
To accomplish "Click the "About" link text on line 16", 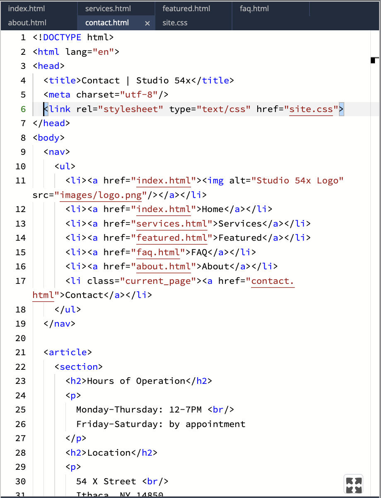I will (215, 266).
